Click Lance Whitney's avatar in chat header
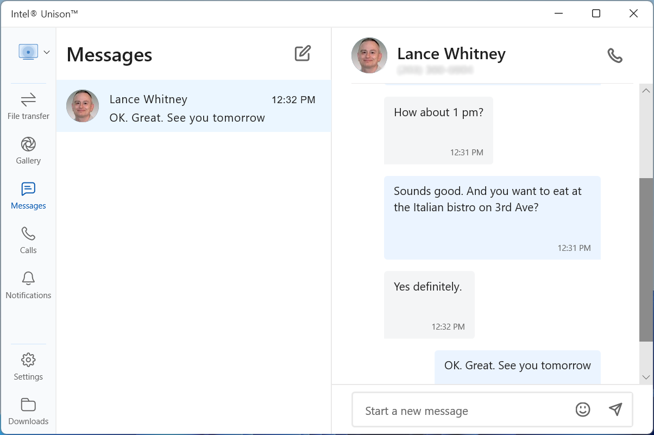The height and width of the screenshot is (435, 654). pyautogui.click(x=369, y=55)
